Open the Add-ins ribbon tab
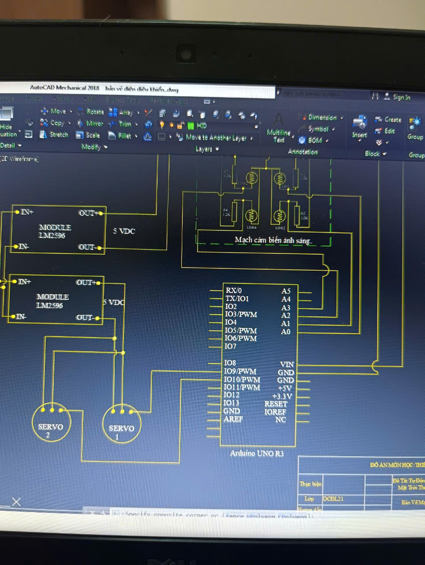The width and height of the screenshot is (425, 565). pos(63,99)
